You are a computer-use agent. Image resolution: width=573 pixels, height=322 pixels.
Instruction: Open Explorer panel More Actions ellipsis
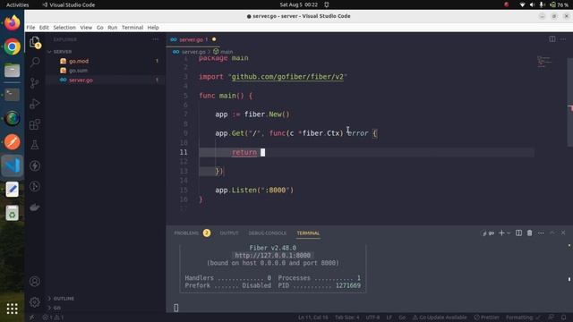click(155, 39)
